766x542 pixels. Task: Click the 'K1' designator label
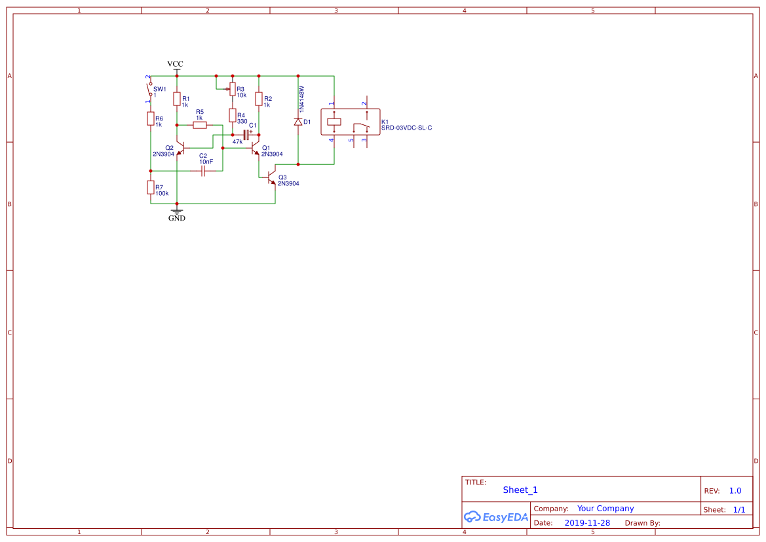click(x=385, y=122)
